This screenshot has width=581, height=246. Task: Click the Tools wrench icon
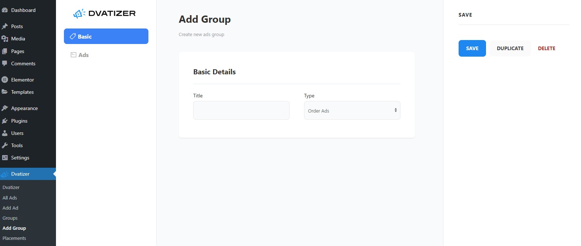[x=5, y=145]
